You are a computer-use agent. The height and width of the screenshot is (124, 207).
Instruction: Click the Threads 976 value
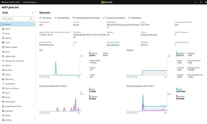(91, 77)
